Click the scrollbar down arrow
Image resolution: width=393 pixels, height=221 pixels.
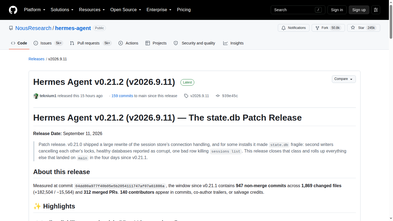pyautogui.click(x=391, y=219)
